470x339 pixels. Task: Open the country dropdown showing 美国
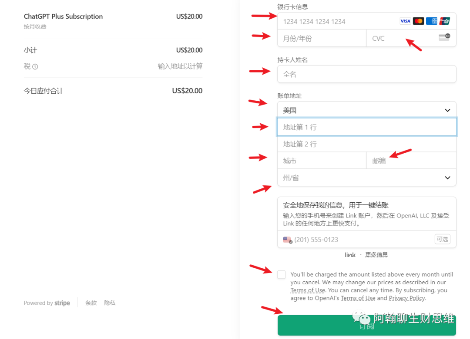tap(366, 110)
